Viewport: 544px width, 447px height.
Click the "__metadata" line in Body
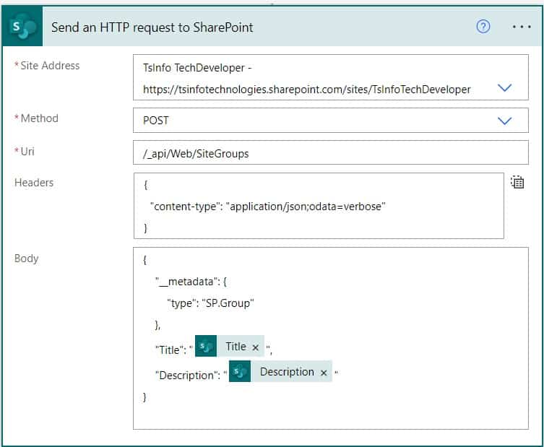click(x=191, y=282)
